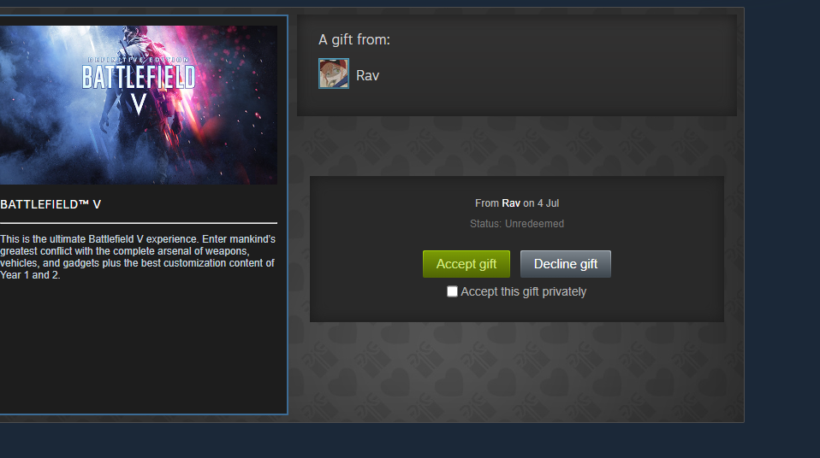Screen dimensions: 820x458
Task: Open the Battlefield V banner image
Action: click(139, 105)
